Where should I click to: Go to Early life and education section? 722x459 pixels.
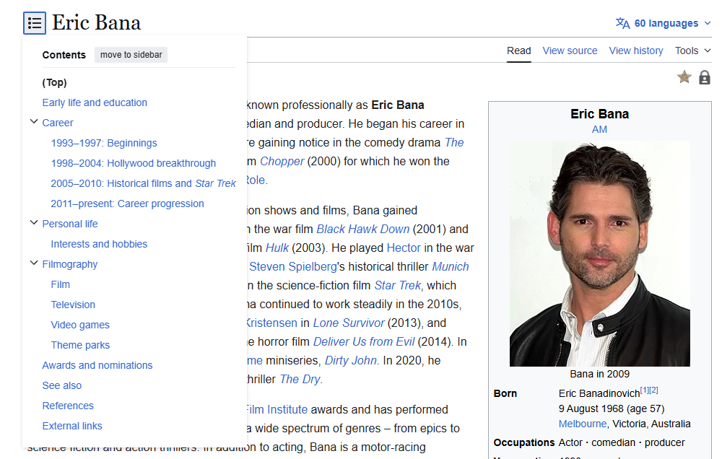[x=95, y=102]
